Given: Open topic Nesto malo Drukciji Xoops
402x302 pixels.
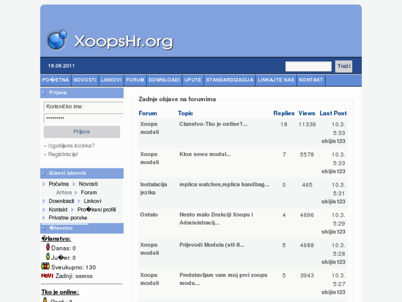Looking at the screenshot, I should pos(216,218).
